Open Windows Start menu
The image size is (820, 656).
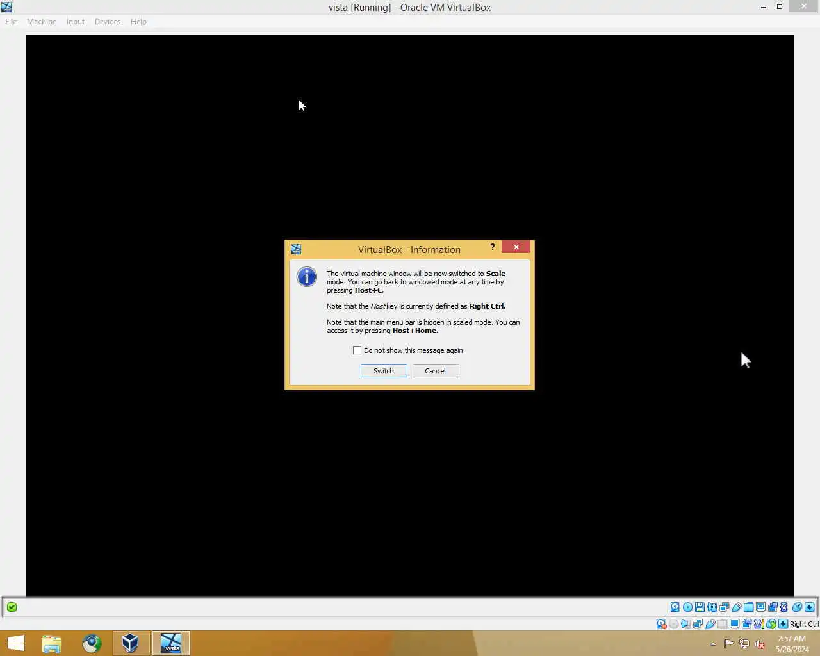pyautogui.click(x=15, y=643)
